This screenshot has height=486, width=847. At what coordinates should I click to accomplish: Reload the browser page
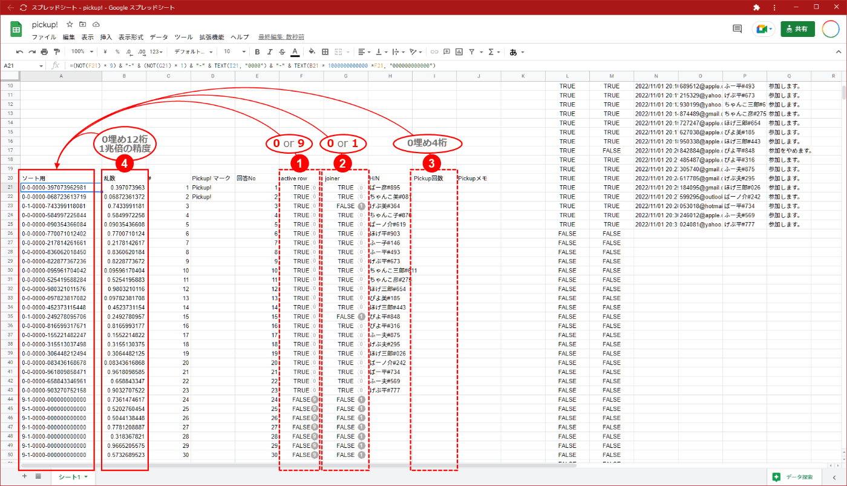click(23, 7)
